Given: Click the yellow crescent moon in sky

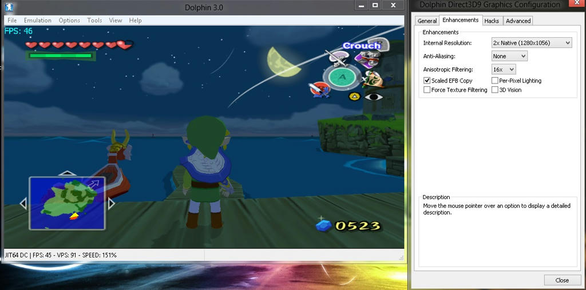Looking at the screenshot, I should point(280,61).
